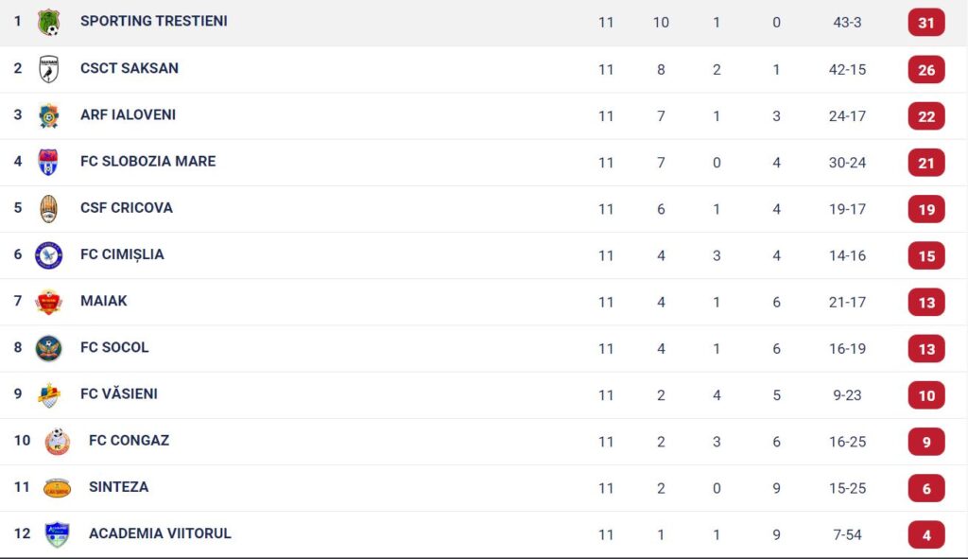Click the FC Socol club badge
This screenshot has height=559, width=968.
coord(48,348)
